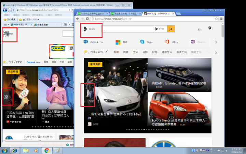Screen dimensions: 246x154
Task: Open the 檔案(F) menu in Internet Explorer
Action: pos(7,15)
